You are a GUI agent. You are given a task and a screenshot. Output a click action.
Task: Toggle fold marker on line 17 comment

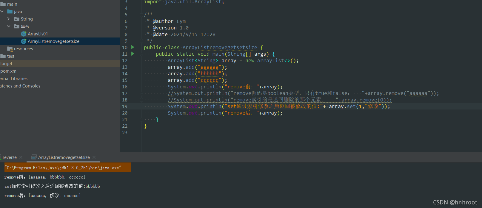click(141, 93)
